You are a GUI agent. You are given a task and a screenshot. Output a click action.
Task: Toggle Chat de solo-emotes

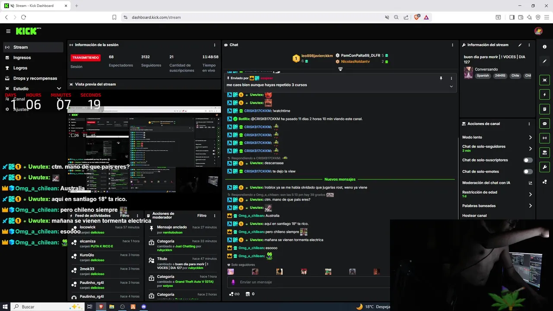(x=528, y=171)
